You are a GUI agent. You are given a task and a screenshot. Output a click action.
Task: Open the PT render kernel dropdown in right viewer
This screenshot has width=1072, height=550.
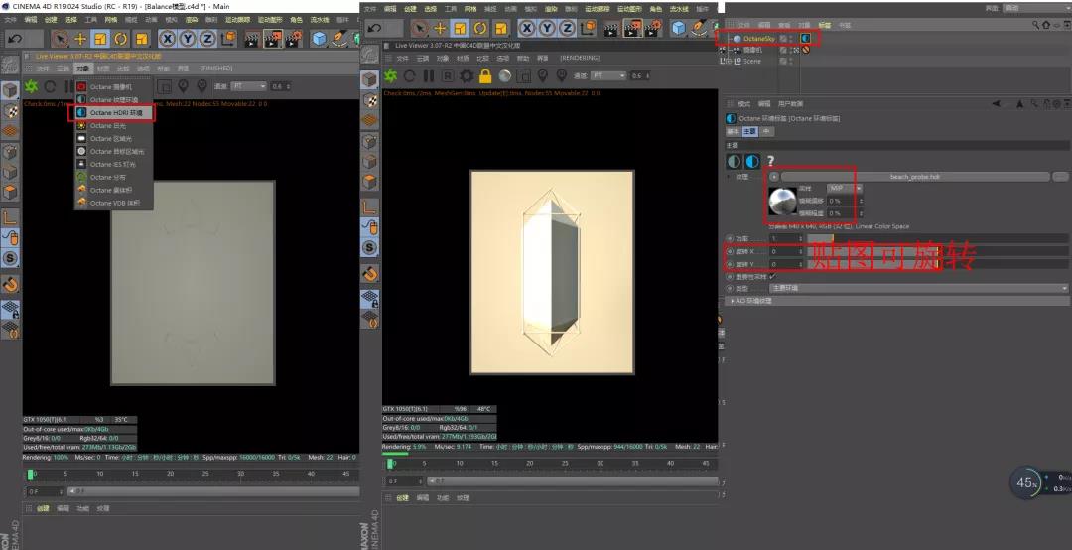tap(608, 75)
